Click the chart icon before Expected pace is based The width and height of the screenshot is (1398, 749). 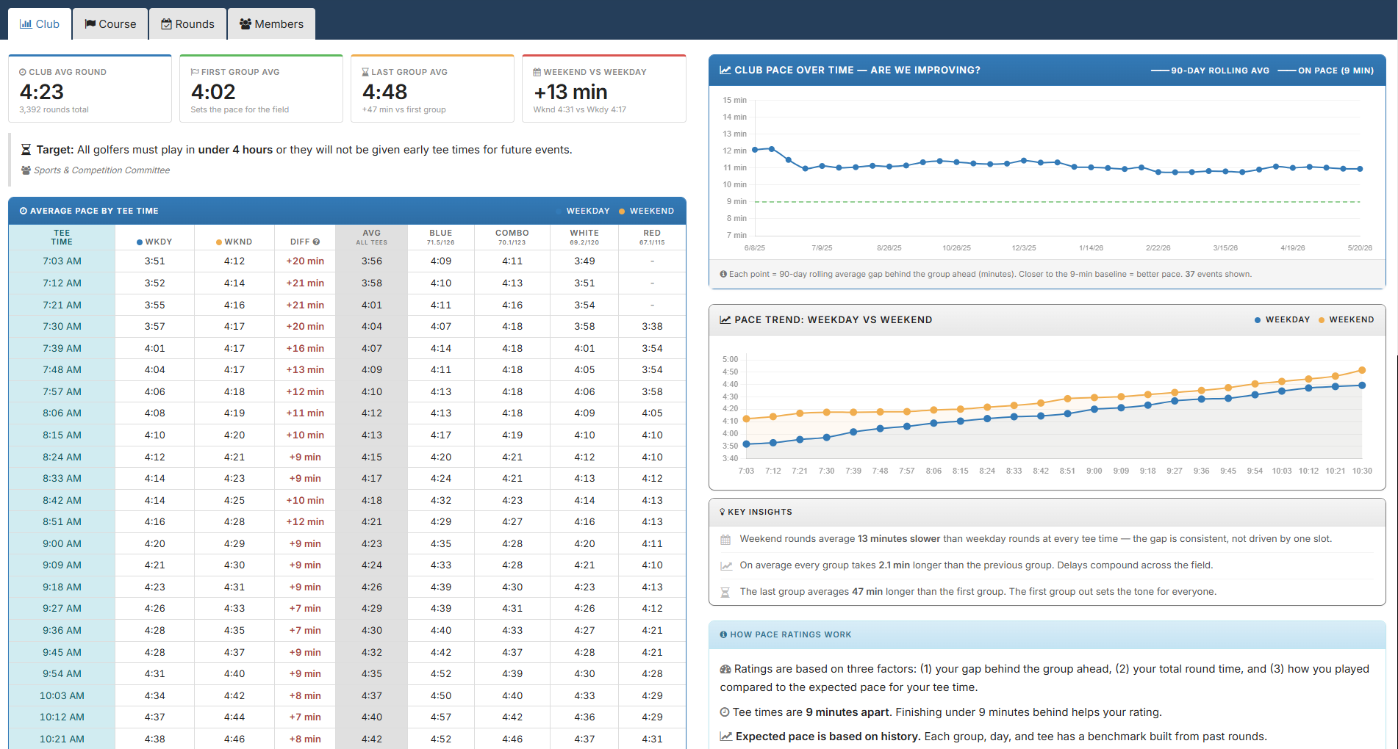coord(726,737)
